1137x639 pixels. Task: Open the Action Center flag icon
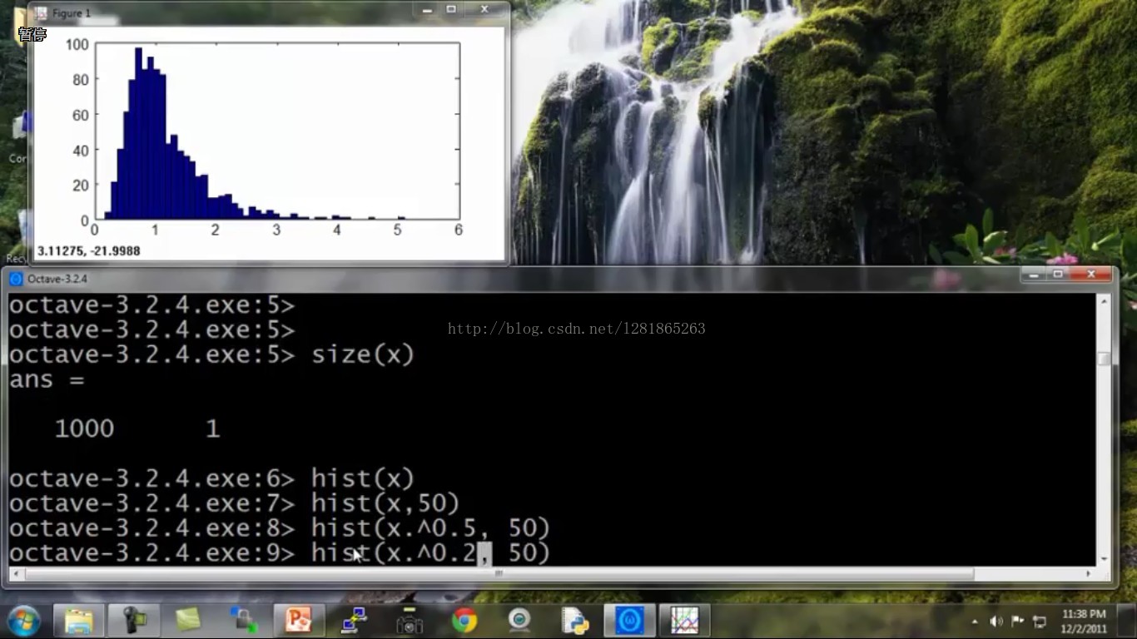[x=1017, y=622]
